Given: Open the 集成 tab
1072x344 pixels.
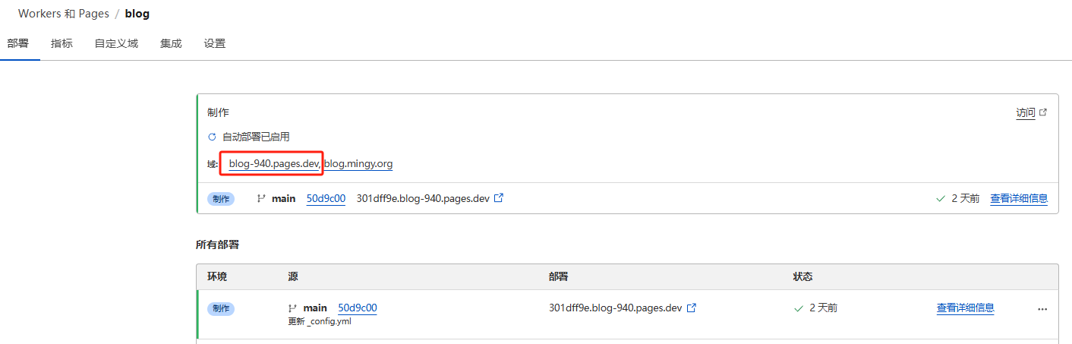Looking at the screenshot, I should pos(171,43).
